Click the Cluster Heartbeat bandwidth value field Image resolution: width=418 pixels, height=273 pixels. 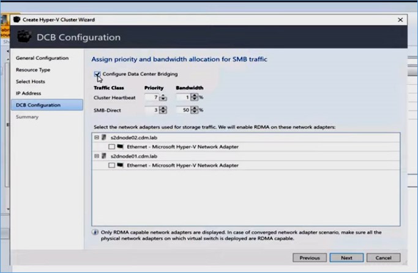183,97
